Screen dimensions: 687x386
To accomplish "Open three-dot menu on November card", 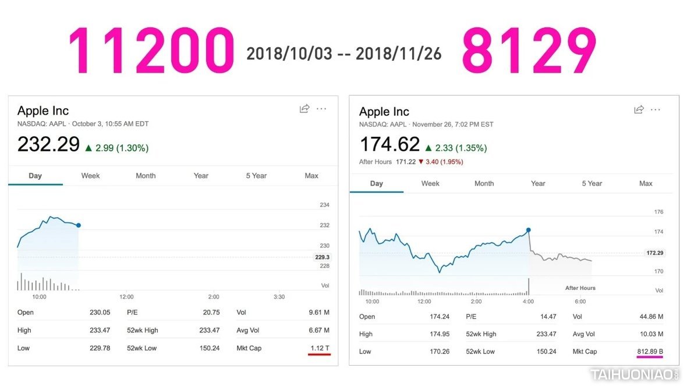I will click(x=656, y=109).
